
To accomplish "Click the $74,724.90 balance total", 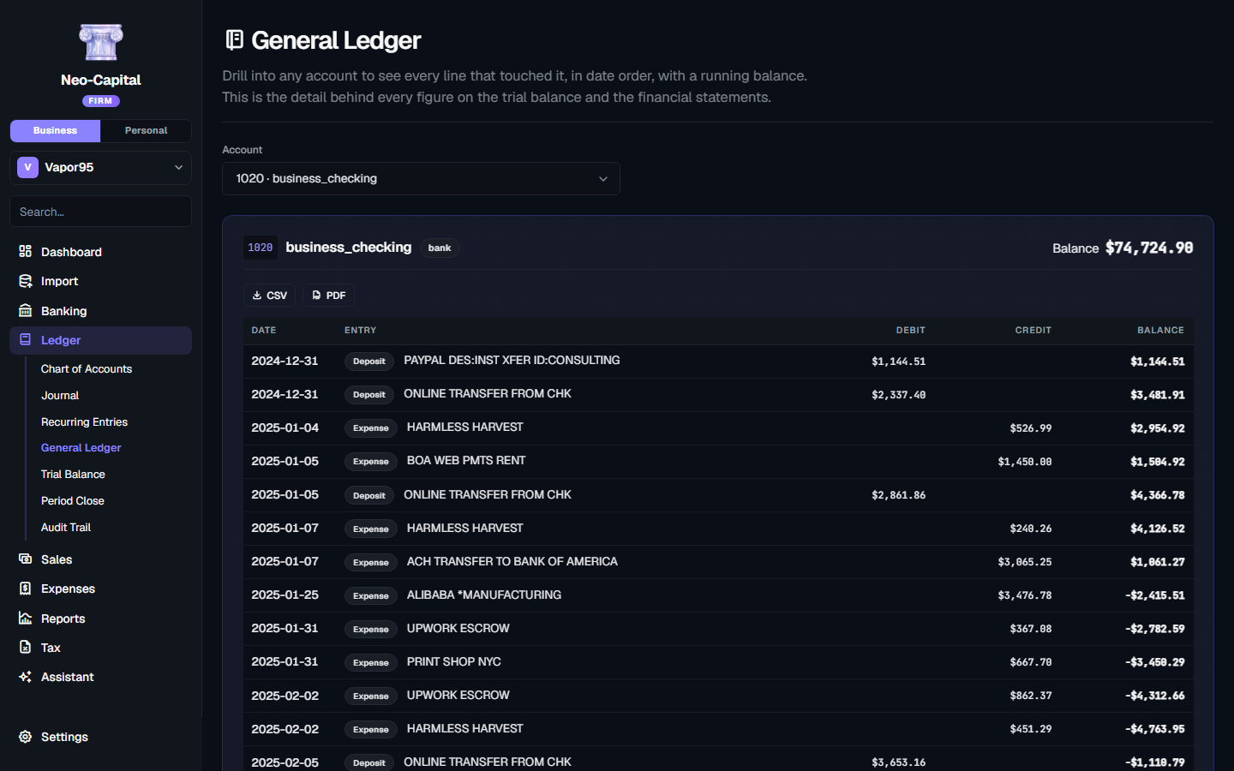I will tap(1149, 248).
